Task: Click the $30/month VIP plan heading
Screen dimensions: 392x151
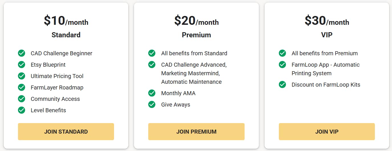Action: click(x=327, y=21)
